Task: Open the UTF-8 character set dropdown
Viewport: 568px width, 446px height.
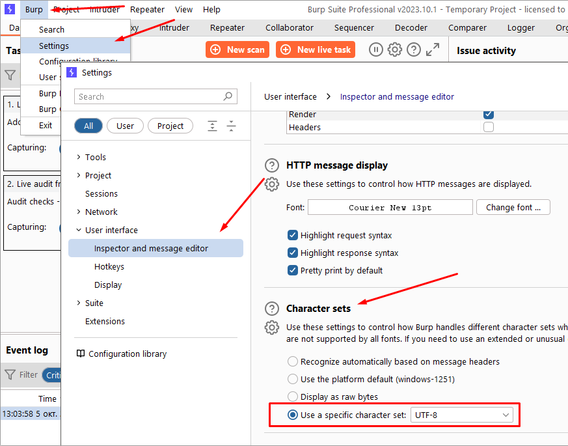Action: tap(461, 415)
